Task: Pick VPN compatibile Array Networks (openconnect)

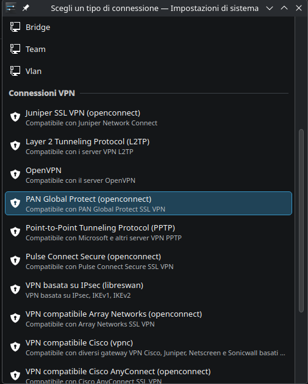Action: click(x=148, y=319)
